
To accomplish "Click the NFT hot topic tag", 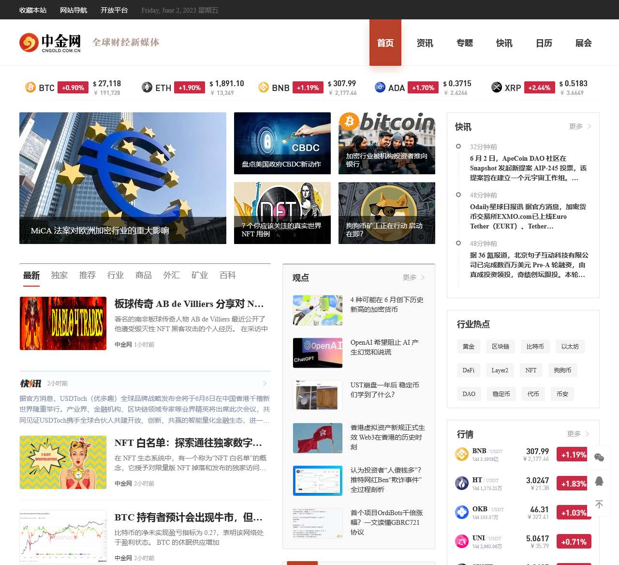I will [531, 370].
